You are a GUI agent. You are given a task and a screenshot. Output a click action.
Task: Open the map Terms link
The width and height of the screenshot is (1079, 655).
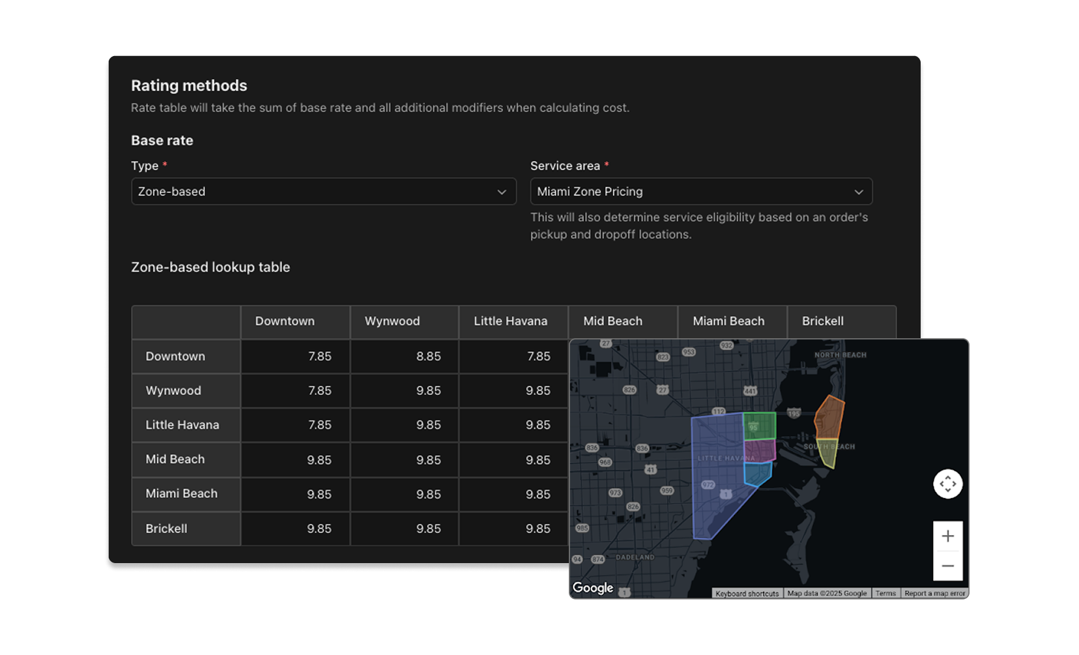pos(885,594)
